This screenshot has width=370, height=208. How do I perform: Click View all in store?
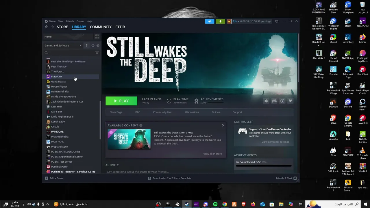tap(212, 154)
